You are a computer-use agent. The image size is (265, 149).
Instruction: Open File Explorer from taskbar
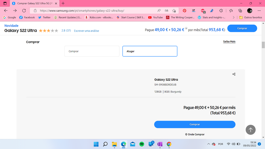coord(114,144)
